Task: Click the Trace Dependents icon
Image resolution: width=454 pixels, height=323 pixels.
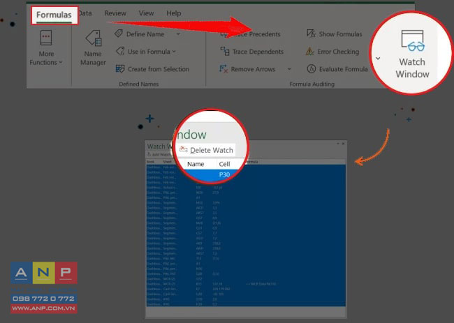Action: tap(225, 52)
